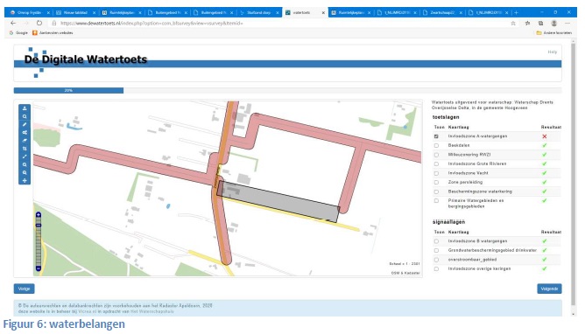
Task: Click the zoom-out magnifier in map toolbar
Action: coord(25,173)
